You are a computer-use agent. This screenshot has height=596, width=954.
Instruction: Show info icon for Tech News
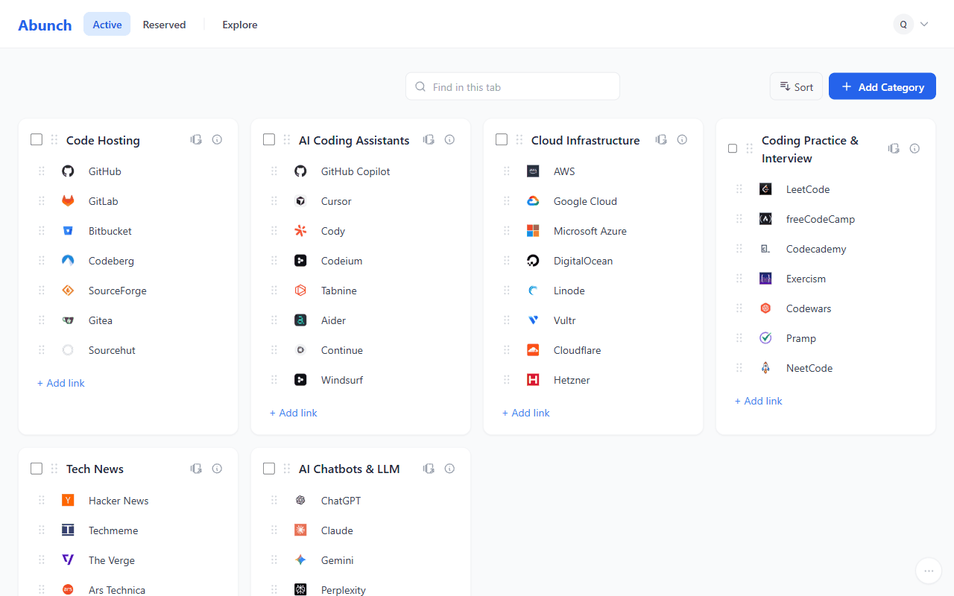[217, 469]
